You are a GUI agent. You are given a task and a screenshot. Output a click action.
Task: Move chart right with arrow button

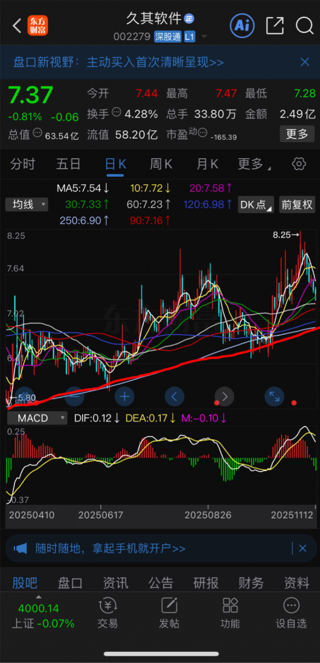(225, 397)
